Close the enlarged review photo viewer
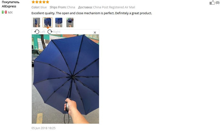The width and height of the screenshot is (221, 131). (x=95, y=32)
